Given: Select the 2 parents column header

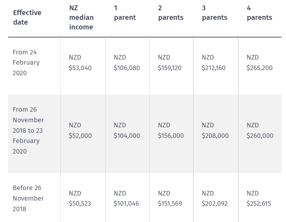Looking at the screenshot, I should click(171, 13).
